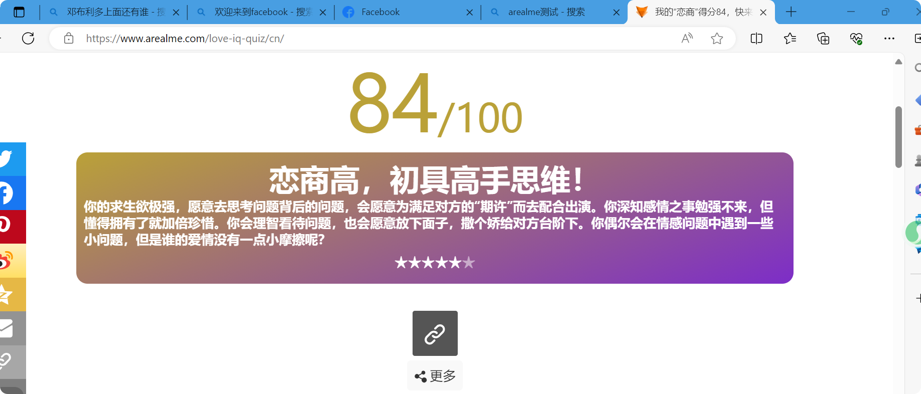This screenshot has width=921, height=394.
Task: Open split screen view
Action: (x=756, y=39)
